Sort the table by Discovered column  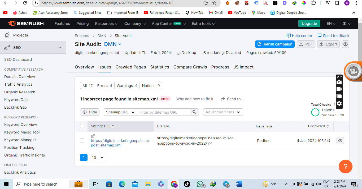tap(319, 126)
